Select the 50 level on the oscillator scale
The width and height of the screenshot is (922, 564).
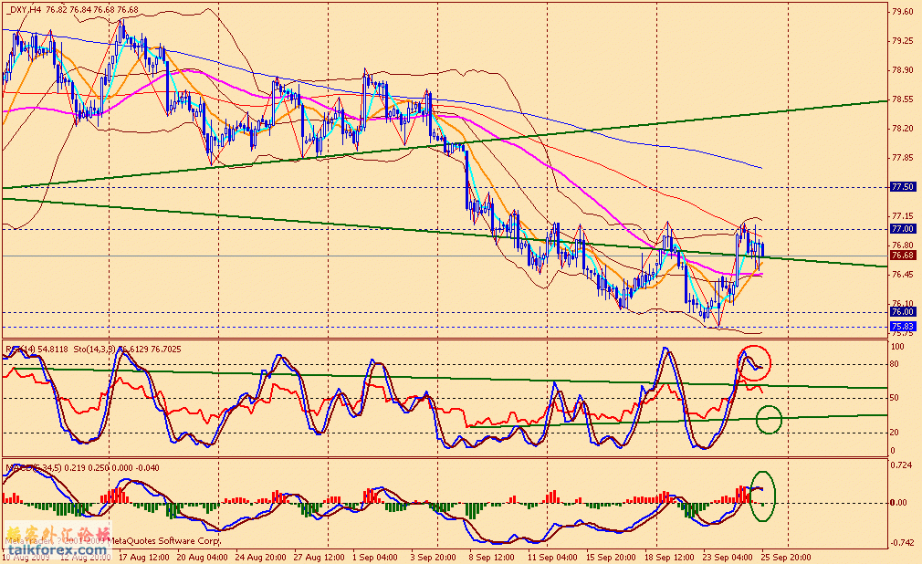click(x=895, y=398)
